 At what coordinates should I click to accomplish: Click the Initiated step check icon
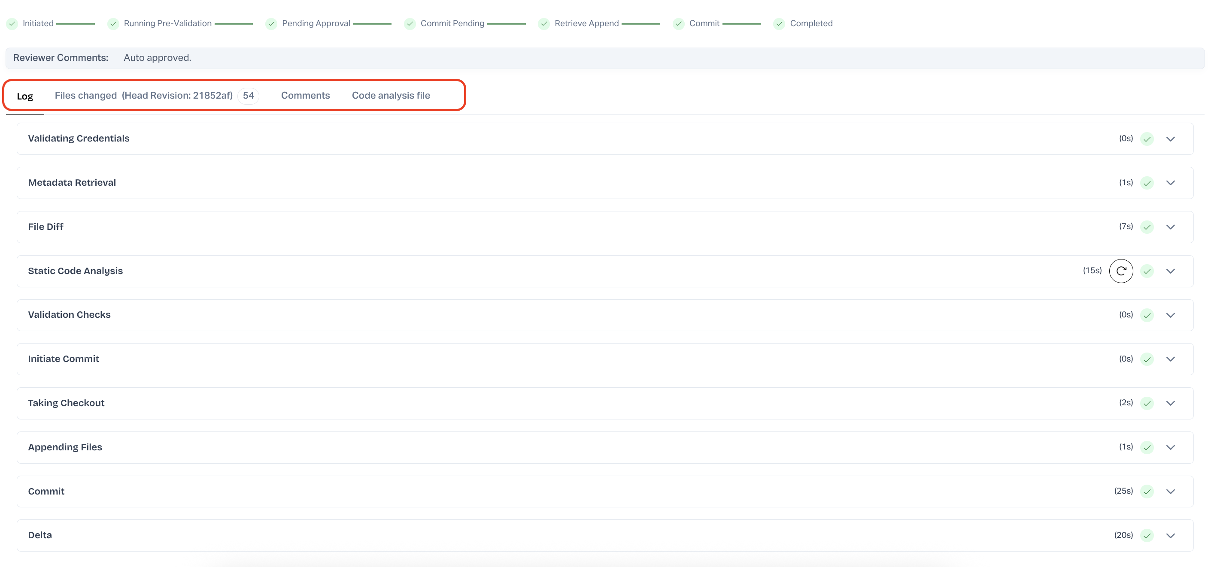[12, 24]
